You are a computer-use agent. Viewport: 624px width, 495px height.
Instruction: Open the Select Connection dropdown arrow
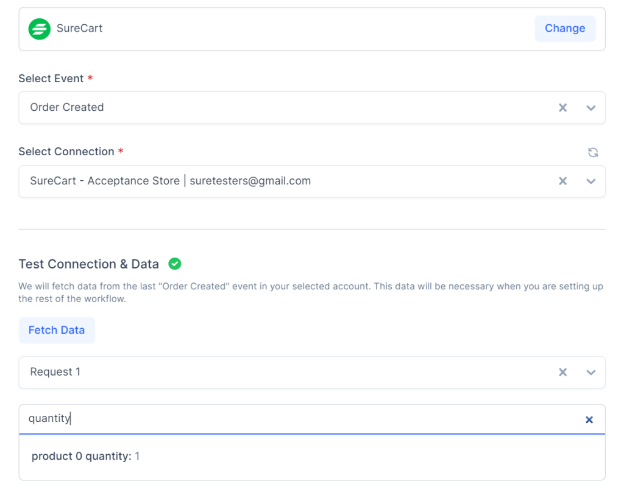pyautogui.click(x=590, y=181)
